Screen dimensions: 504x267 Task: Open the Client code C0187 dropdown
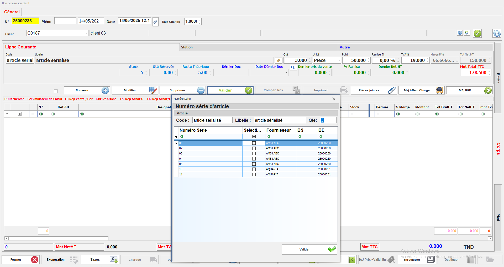86,33
